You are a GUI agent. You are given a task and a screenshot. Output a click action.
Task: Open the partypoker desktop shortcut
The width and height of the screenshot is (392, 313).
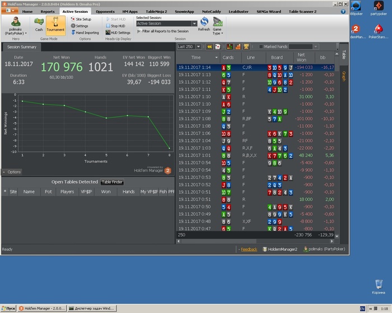click(x=379, y=8)
